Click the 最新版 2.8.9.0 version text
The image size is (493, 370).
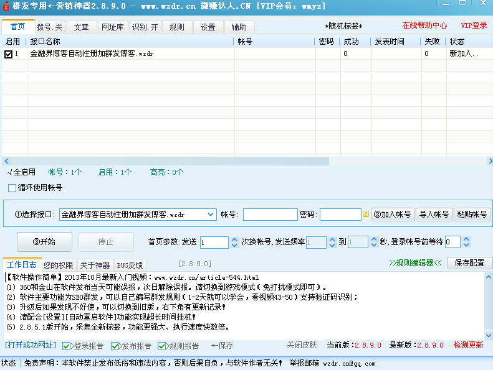[x=416, y=345]
